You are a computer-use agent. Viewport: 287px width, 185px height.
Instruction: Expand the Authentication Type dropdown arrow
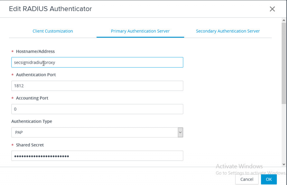180,132
